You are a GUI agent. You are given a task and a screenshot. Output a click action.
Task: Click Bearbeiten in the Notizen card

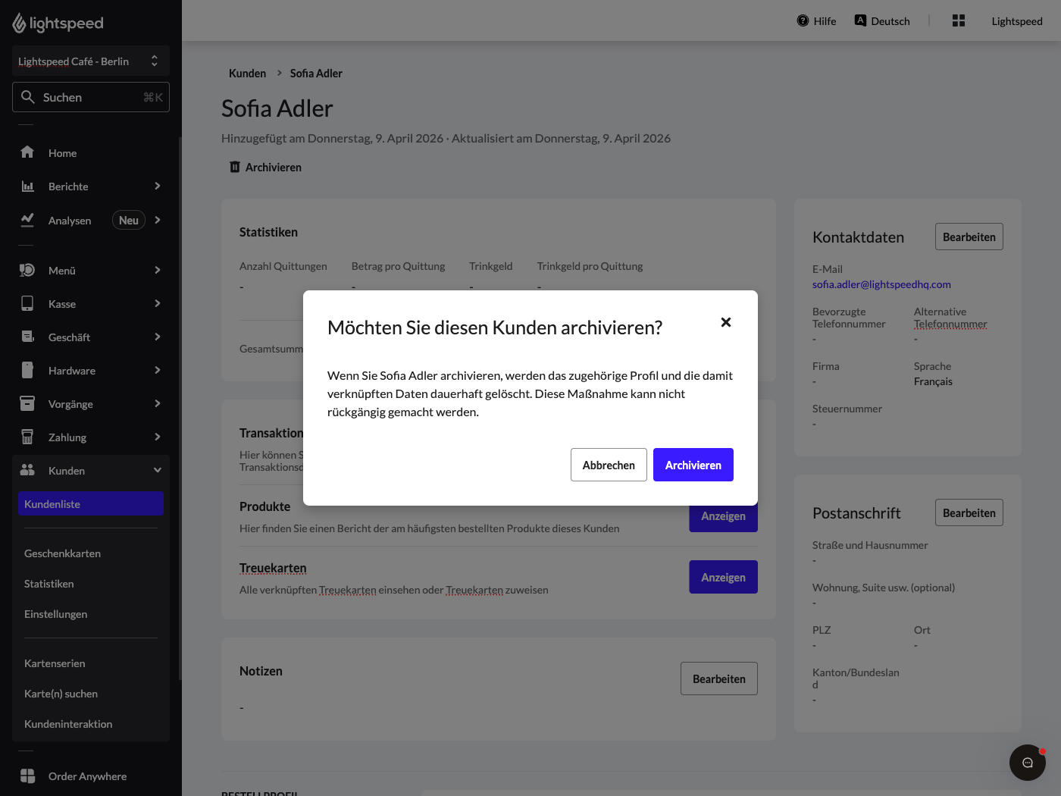tap(719, 678)
